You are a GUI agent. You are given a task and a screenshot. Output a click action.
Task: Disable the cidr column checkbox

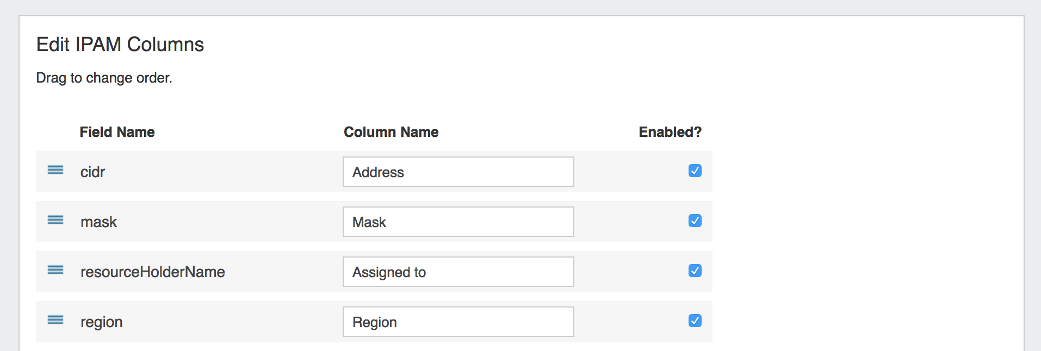coord(695,171)
